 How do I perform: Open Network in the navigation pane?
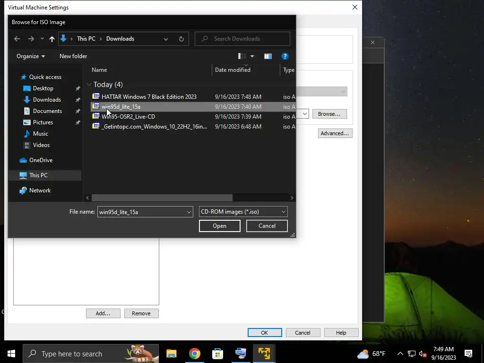(40, 190)
